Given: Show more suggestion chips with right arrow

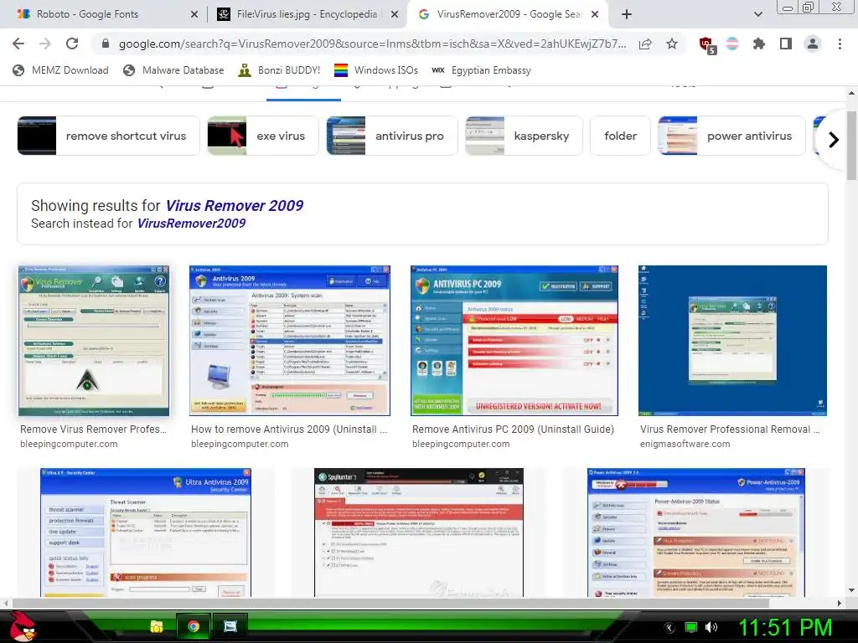Looking at the screenshot, I should tap(833, 140).
